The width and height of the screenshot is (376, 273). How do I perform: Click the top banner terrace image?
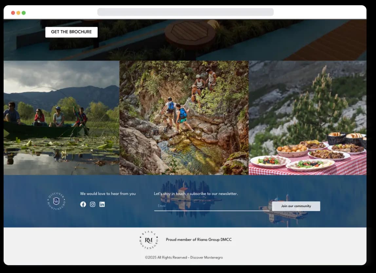[229, 39]
